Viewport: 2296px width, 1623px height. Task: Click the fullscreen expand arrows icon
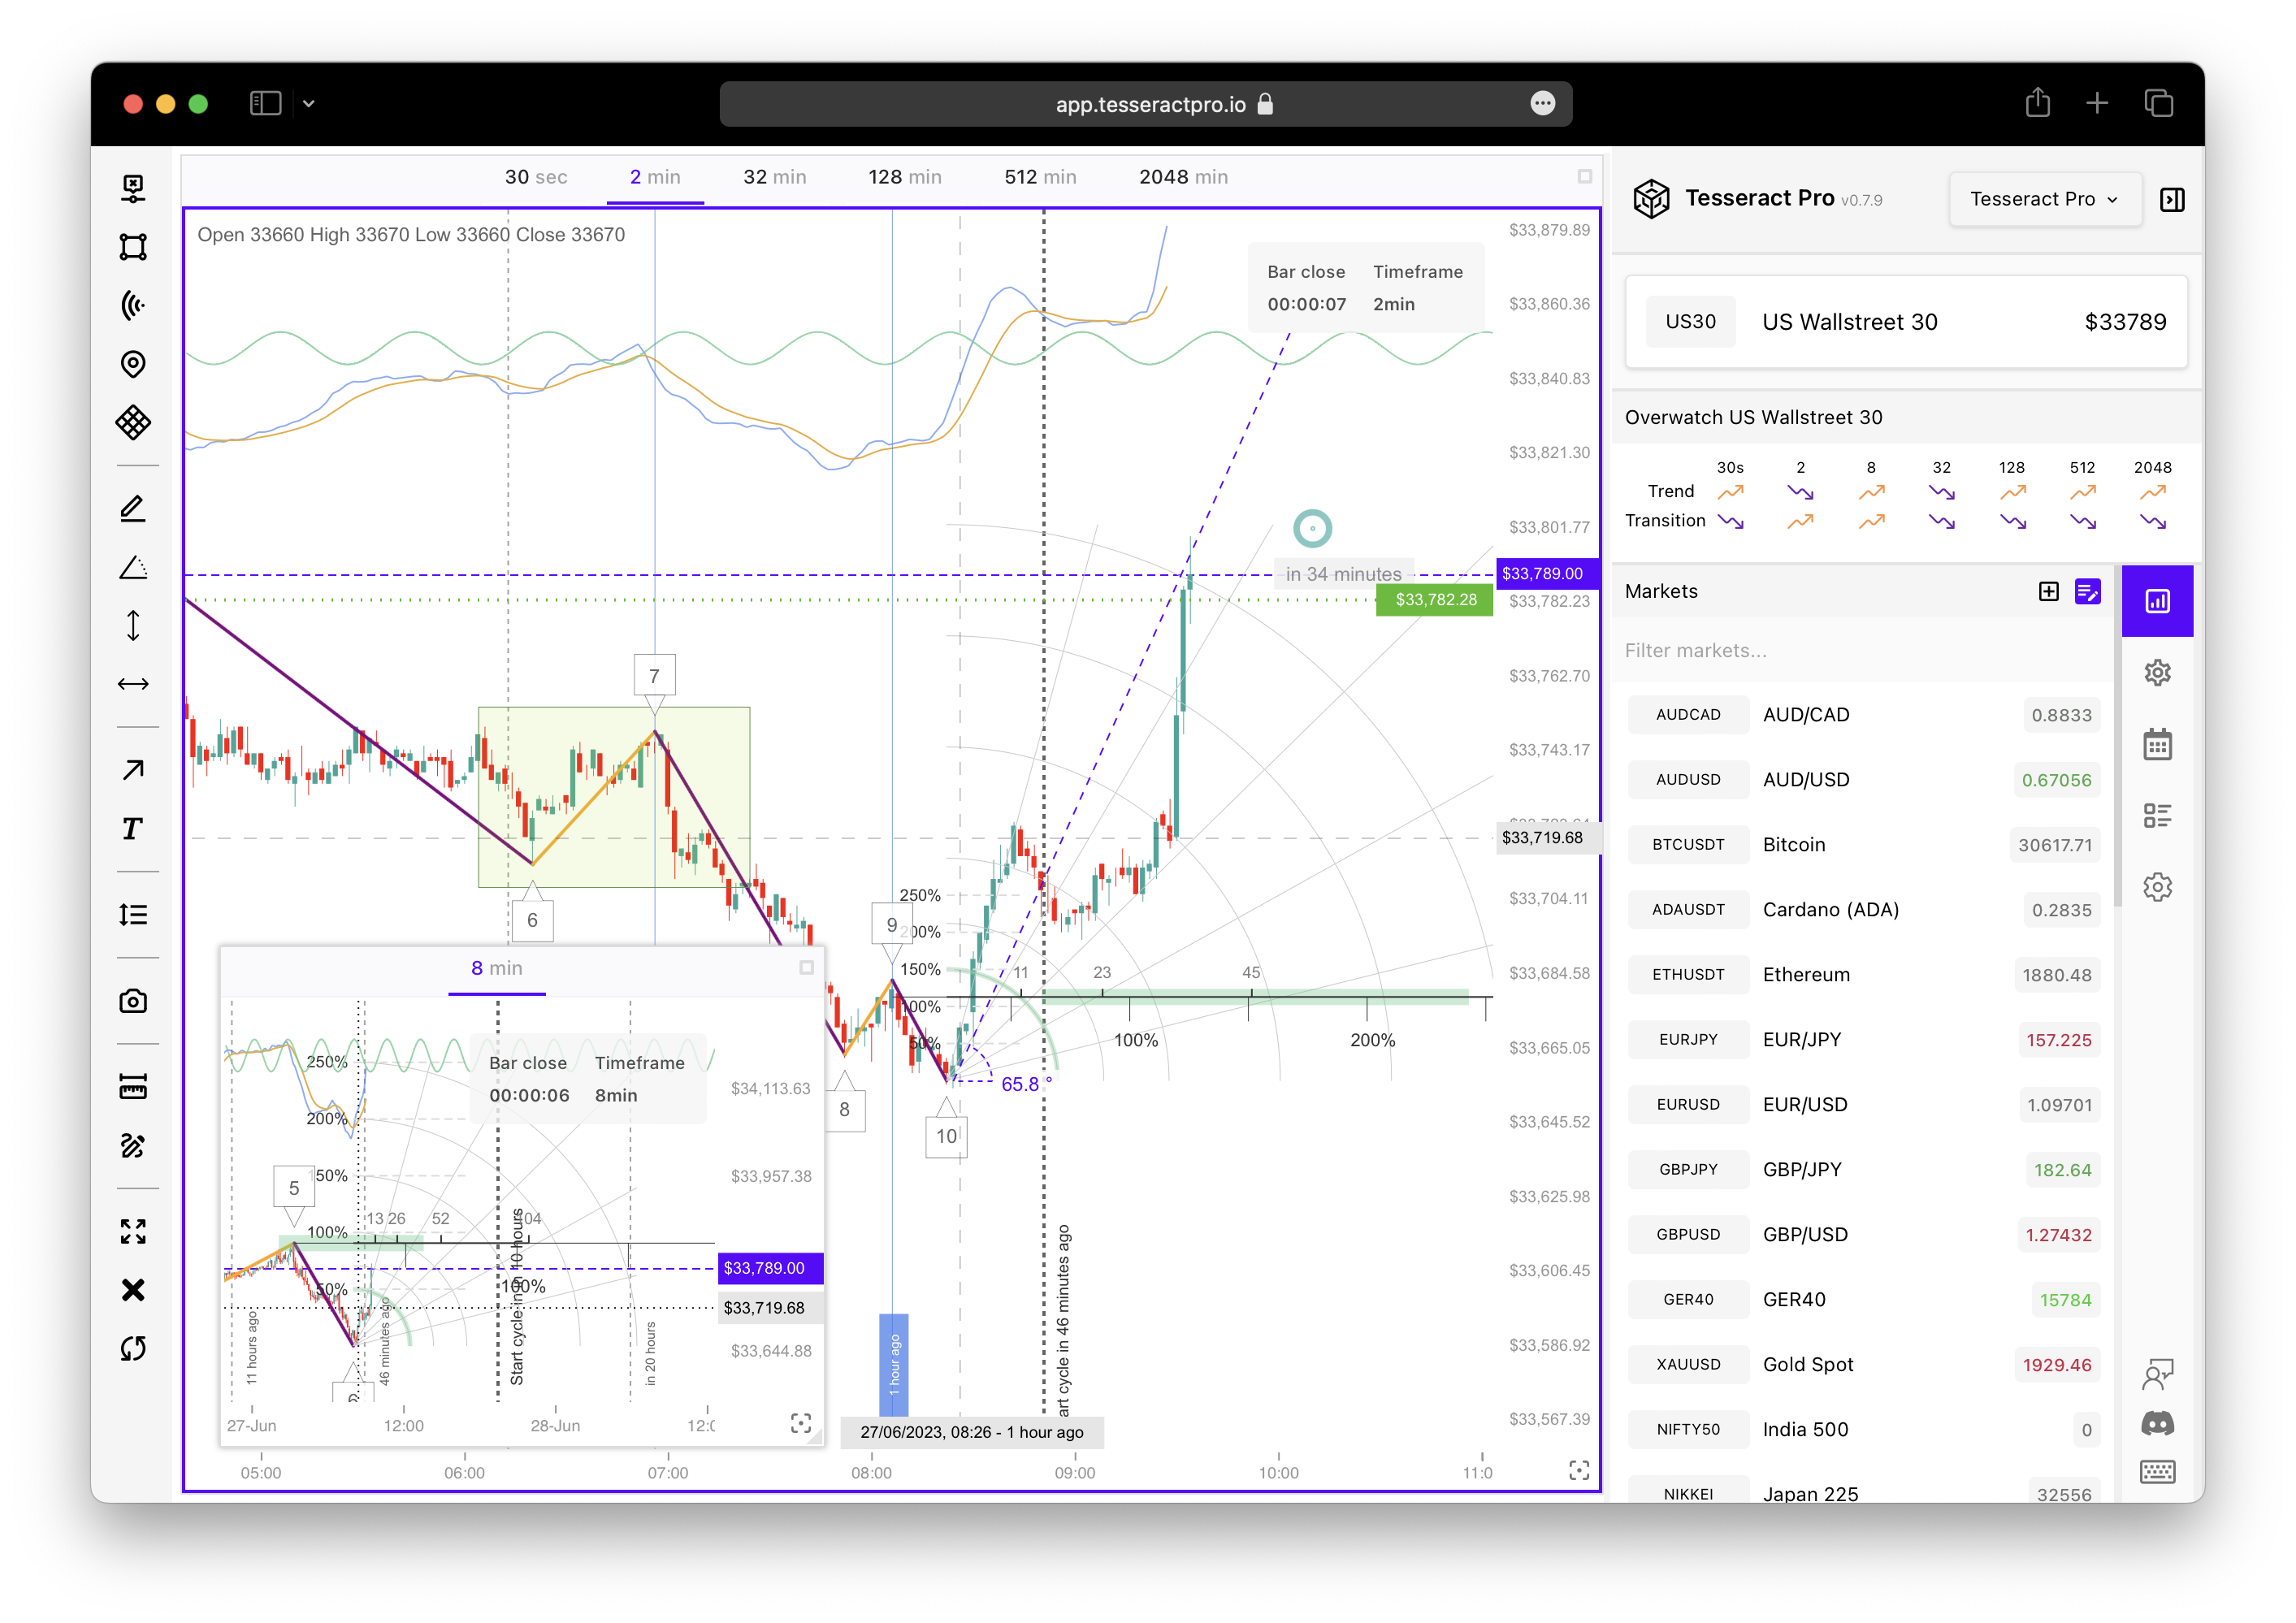pyautogui.click(x=133, y=1232)
